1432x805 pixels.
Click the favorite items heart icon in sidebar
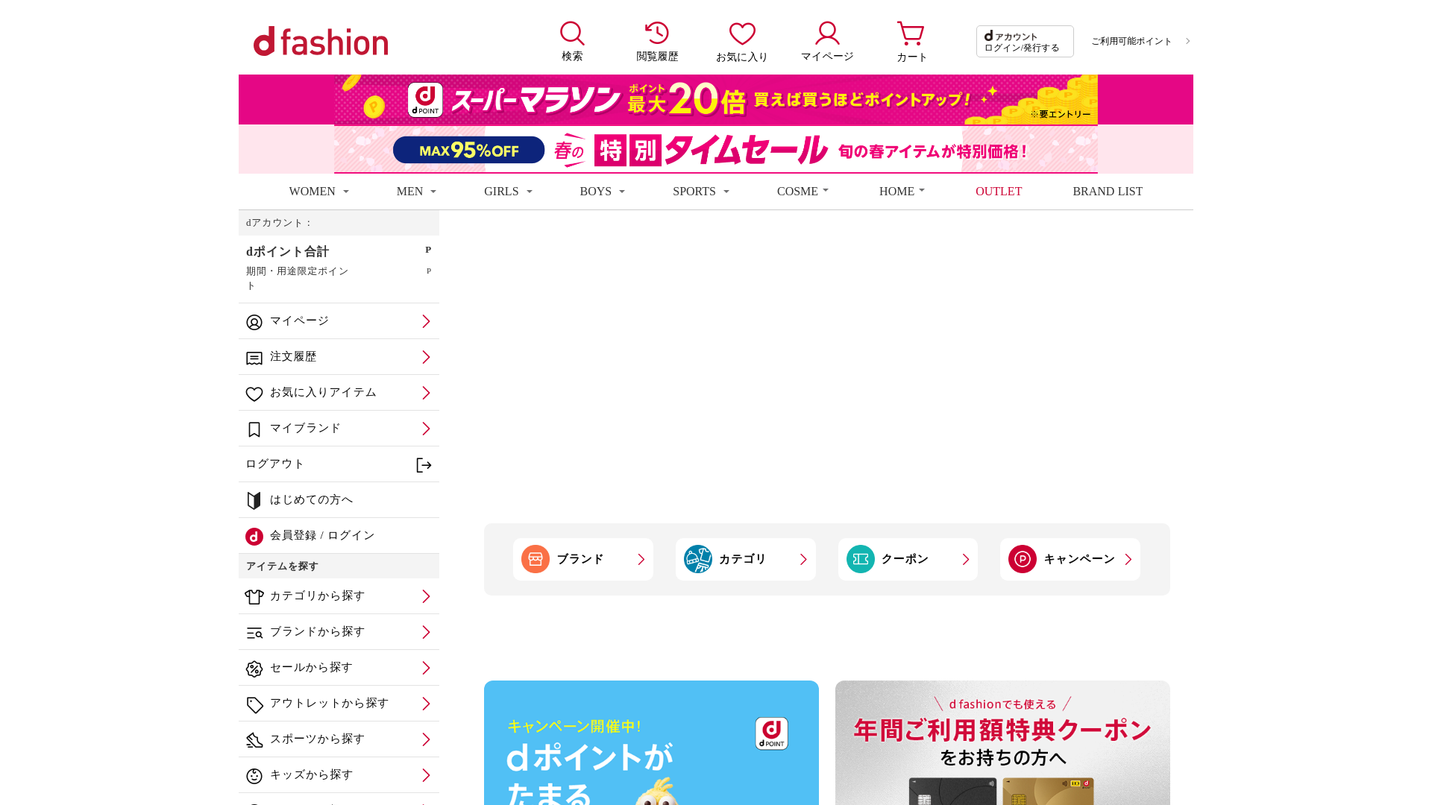(254, 394)
